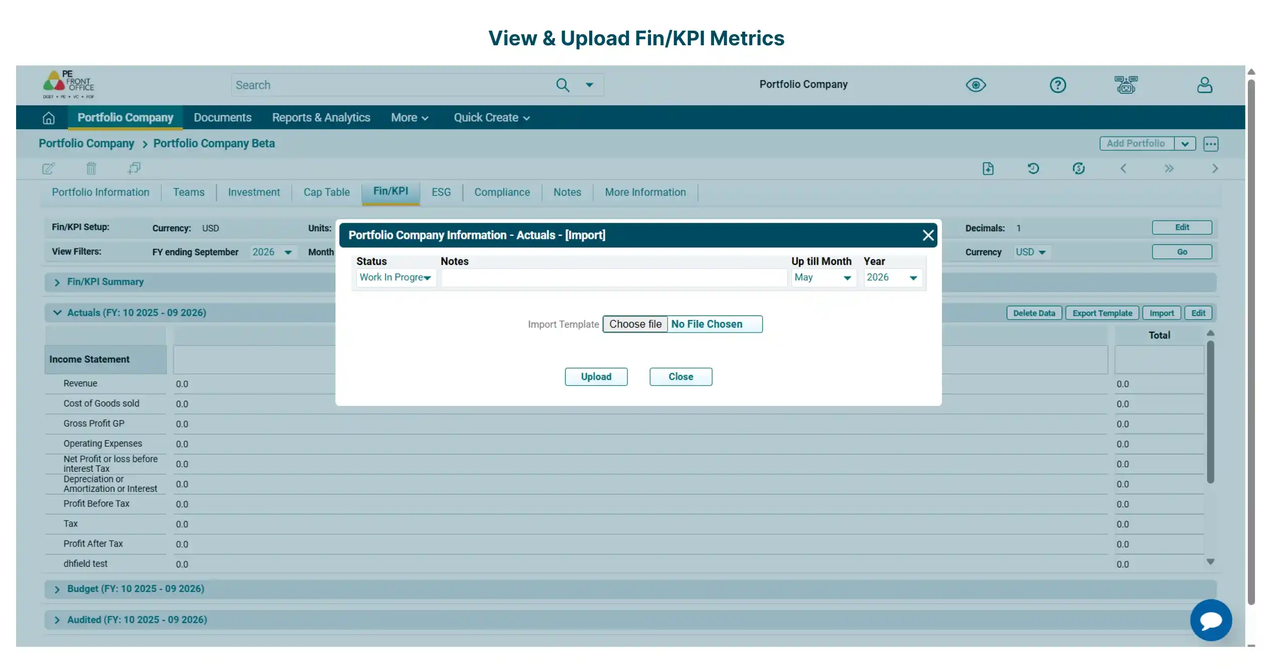Viewport: 1273px width, 669px height.
Task: Open the Status dropdown Work In Progress
Action: 395,278
